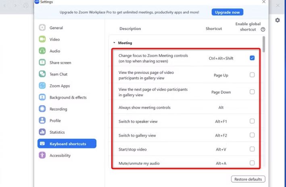This screenshot has height=187, width=286.
Task: Click the Keyboard shortcuts keyboard icon
Action: click(x=42, y=143)
